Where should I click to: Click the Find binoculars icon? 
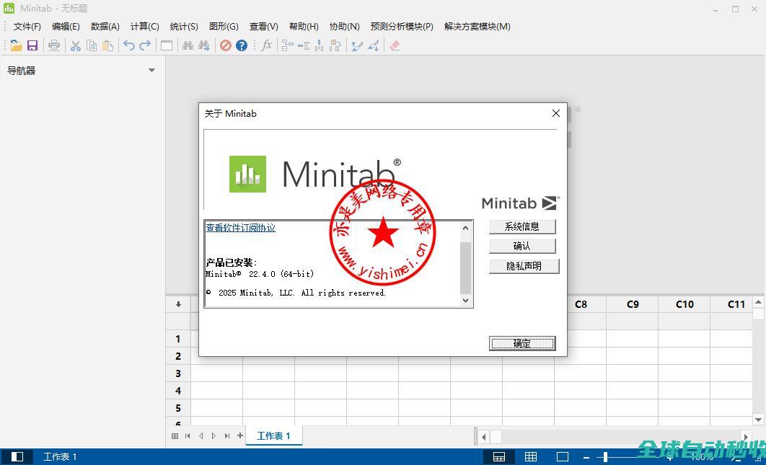tap(188, 45)
